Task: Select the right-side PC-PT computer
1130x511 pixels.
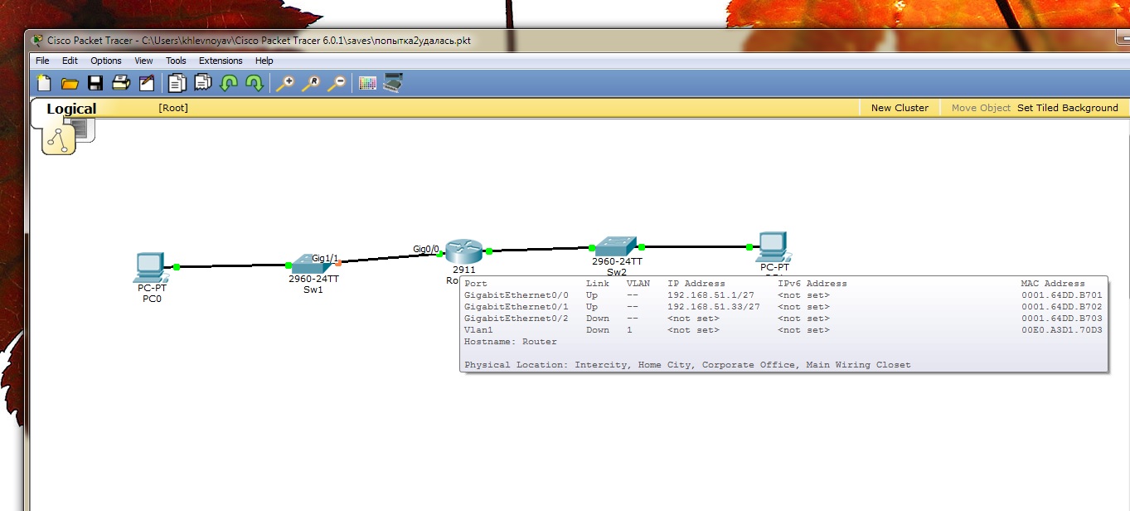Action: click(772, 246)
